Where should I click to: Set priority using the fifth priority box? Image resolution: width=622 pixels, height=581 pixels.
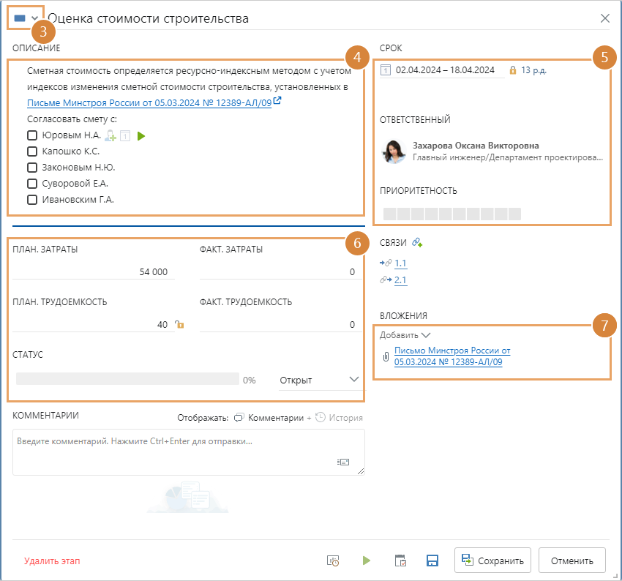click(x=445, y=214)
